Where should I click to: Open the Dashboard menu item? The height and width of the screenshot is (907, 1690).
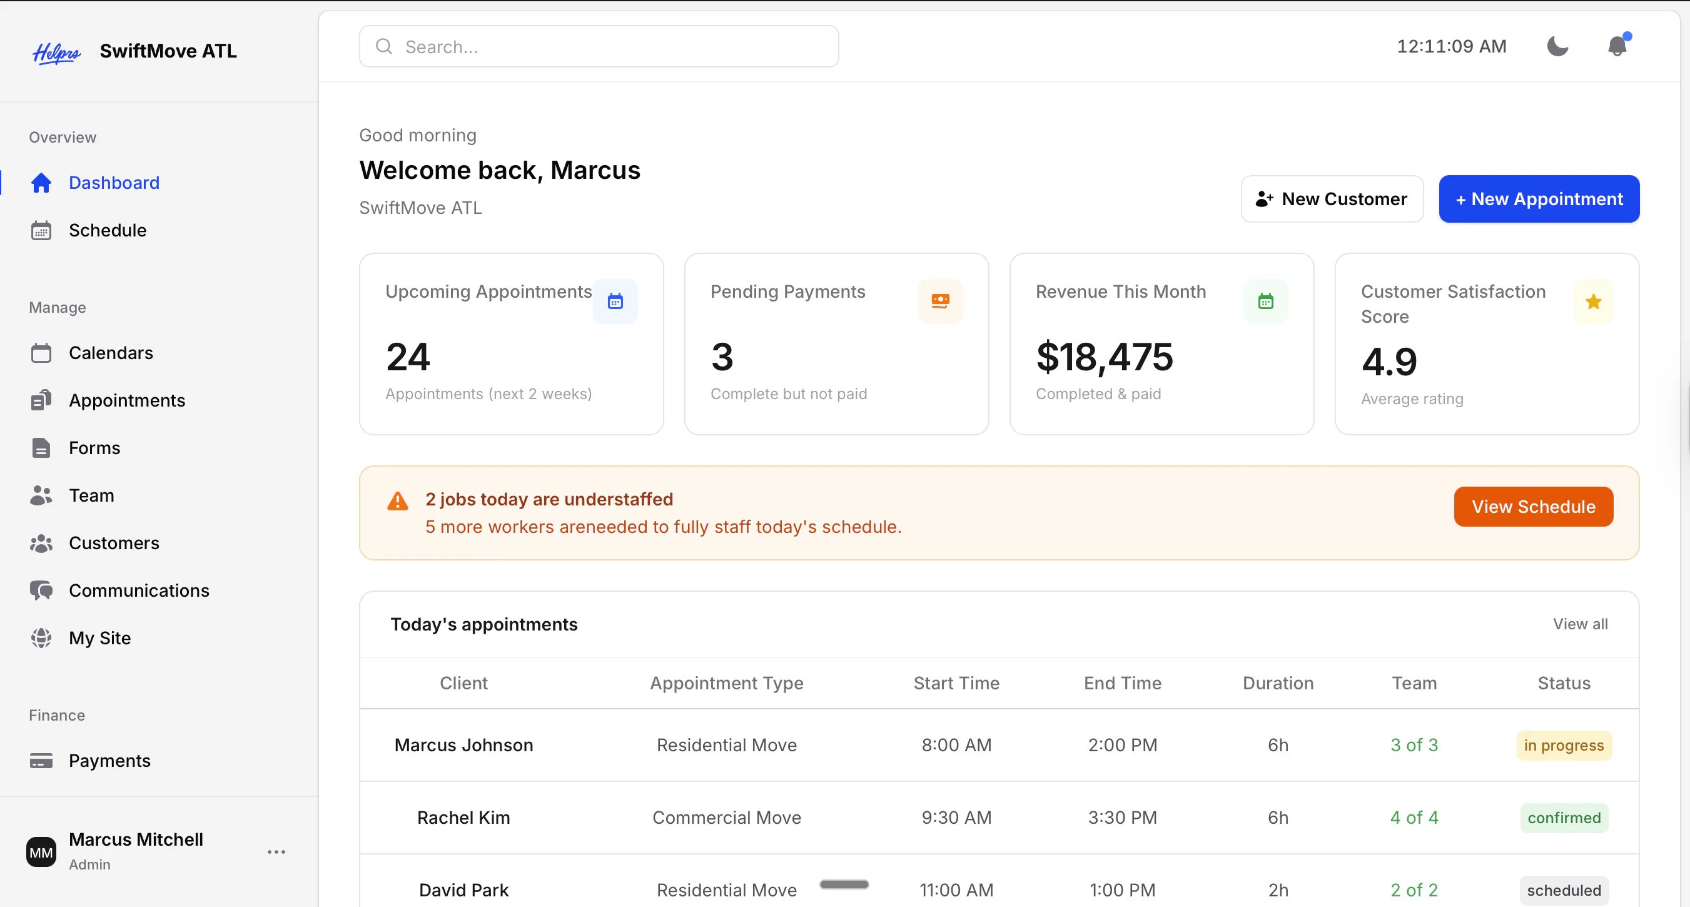pyautogui.click(x=114, y=183)
